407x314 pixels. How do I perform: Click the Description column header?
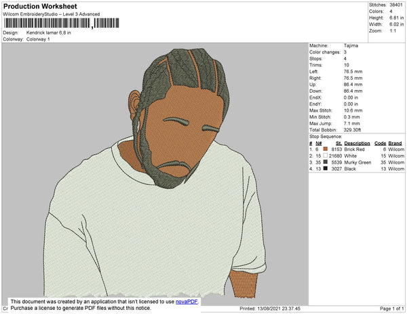coord(357,143)
